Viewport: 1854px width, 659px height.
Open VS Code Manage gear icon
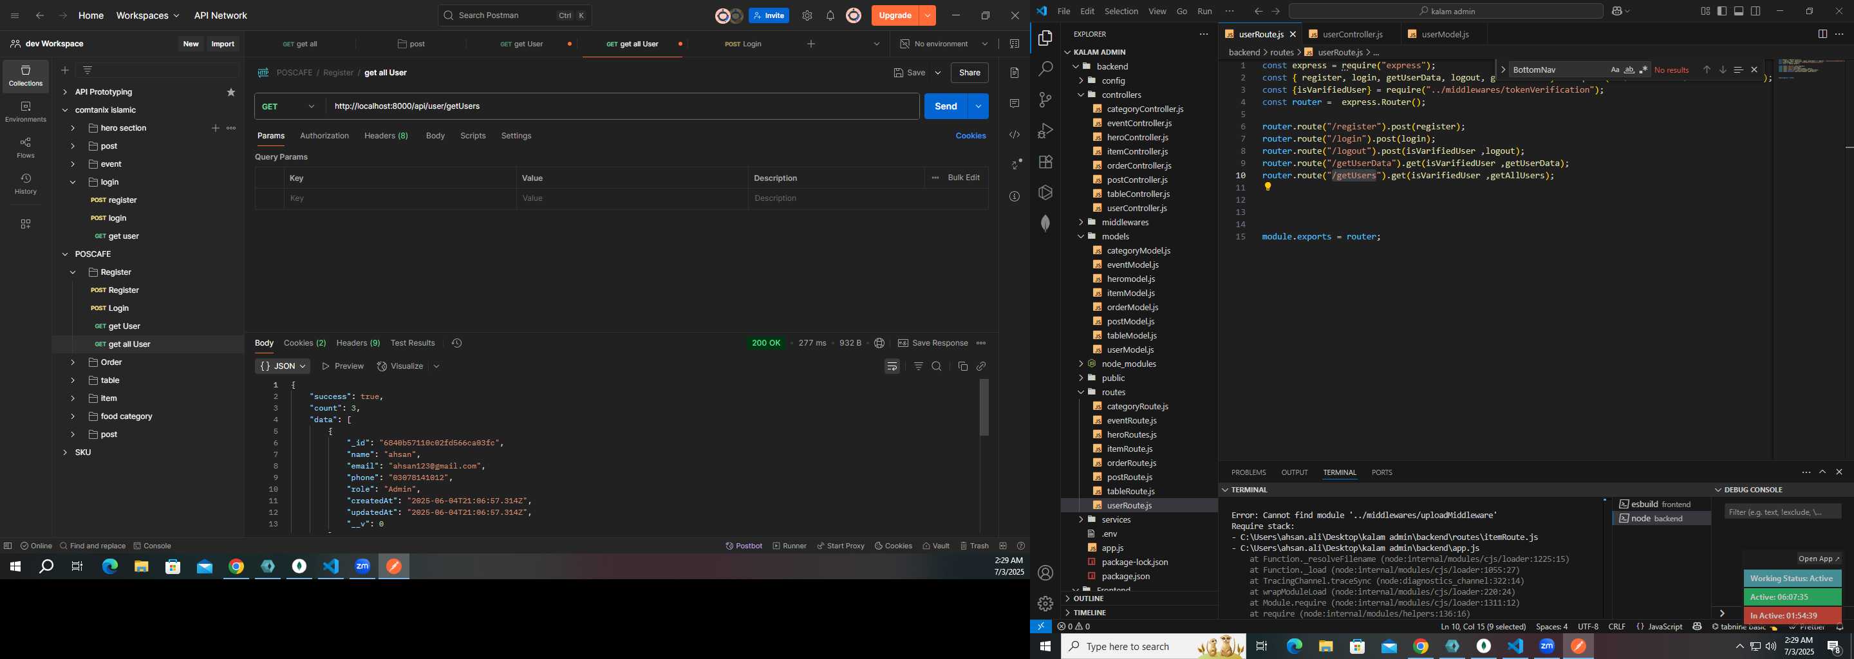[x=1045, y=604]
